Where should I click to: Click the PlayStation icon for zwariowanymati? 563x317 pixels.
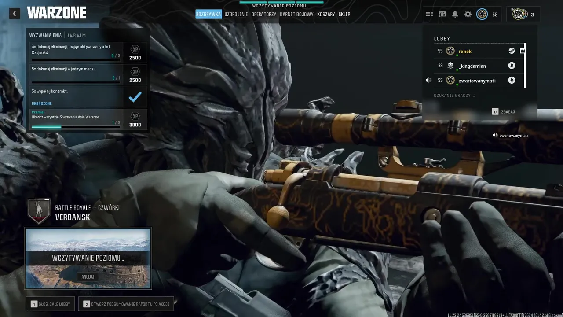click(x=512, y=80)
